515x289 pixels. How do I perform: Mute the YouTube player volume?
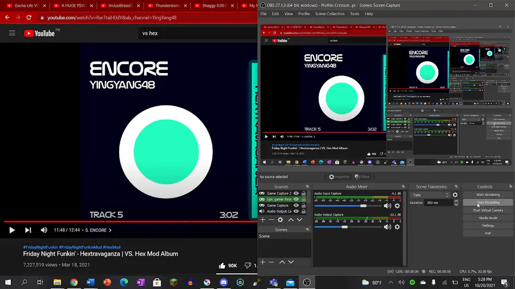click(x=43, y=230)
